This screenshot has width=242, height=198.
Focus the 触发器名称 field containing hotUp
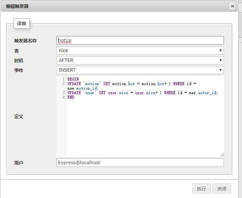(x=140, y=40)
